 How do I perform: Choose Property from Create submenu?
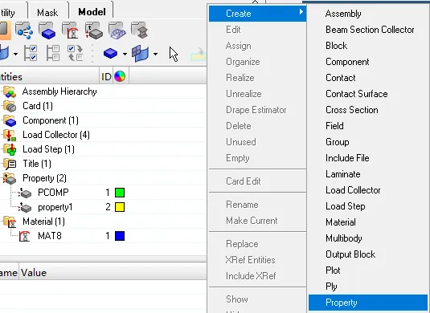coord(368,303)
